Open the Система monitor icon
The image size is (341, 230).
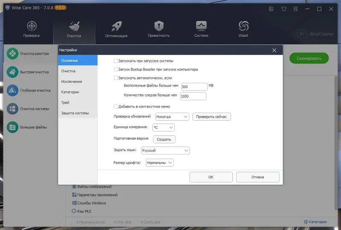point(201,26)
